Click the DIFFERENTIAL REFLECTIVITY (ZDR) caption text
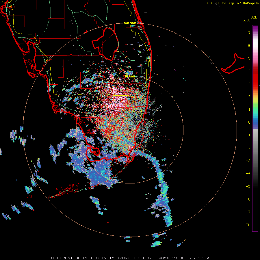This screenshot has height=260, width=260. coord(90,258)
